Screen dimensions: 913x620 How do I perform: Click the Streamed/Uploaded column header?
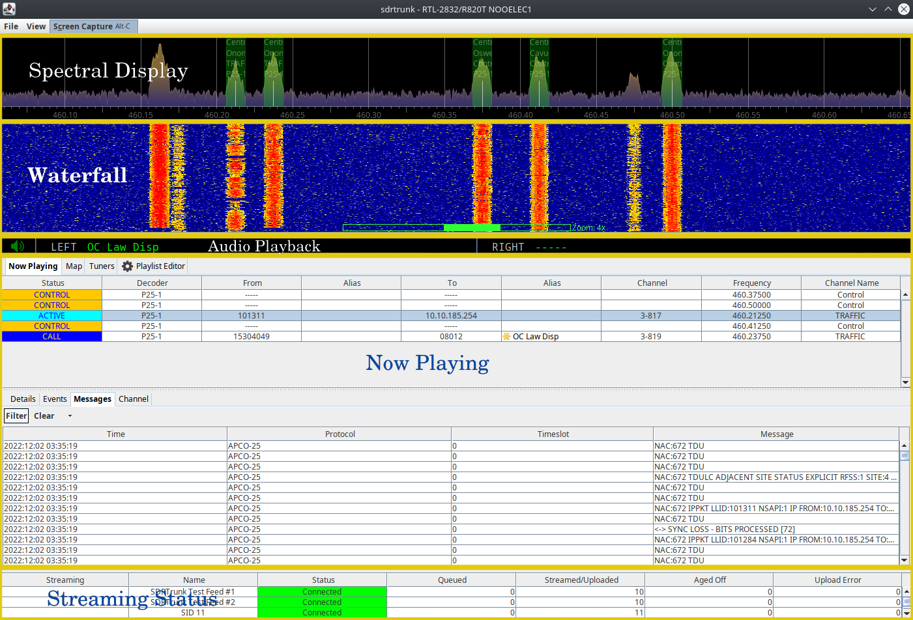[x=581, y=580]
